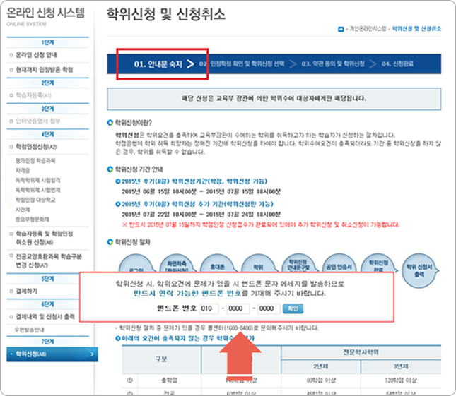Open 평가인정 학습과목 submenu link
This screenshot has width=456, height=396.
coord(35,160)
